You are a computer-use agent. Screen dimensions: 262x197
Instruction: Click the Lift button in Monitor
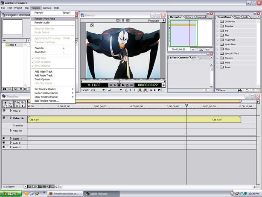tap(140, 90)
